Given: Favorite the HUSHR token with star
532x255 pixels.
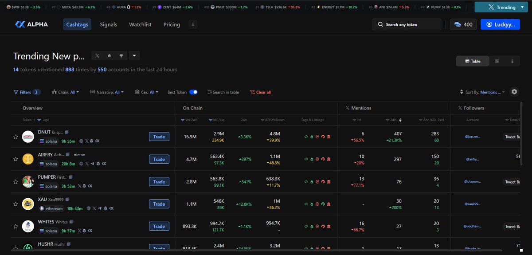Looking at the screenshot, I should (16, 248).
